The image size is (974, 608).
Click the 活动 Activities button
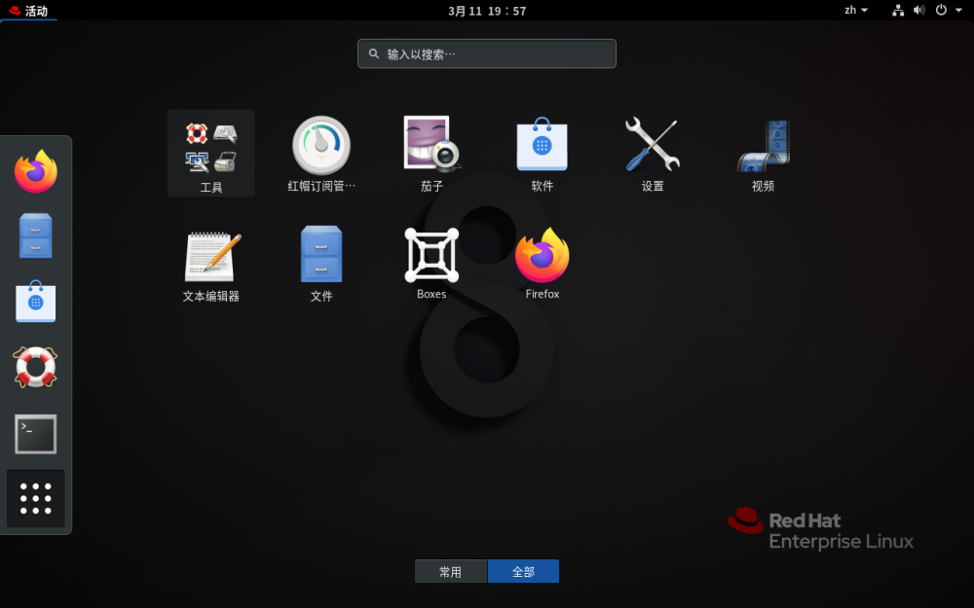[x=28, y=11]
